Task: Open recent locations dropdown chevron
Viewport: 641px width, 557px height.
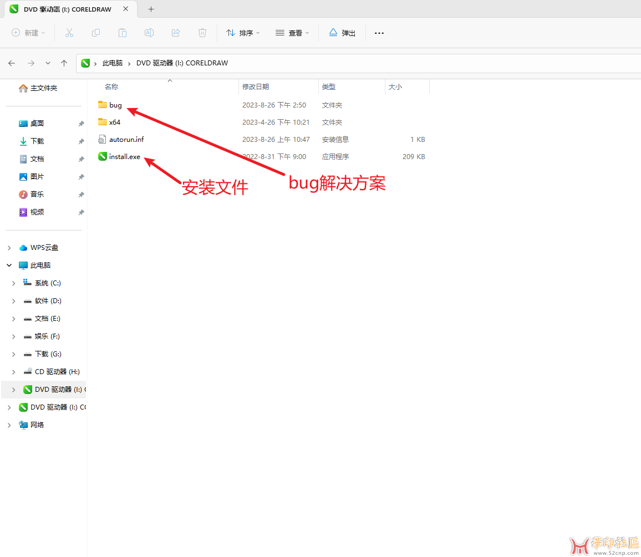Action: pyautogui.click(x=48, y=63)
